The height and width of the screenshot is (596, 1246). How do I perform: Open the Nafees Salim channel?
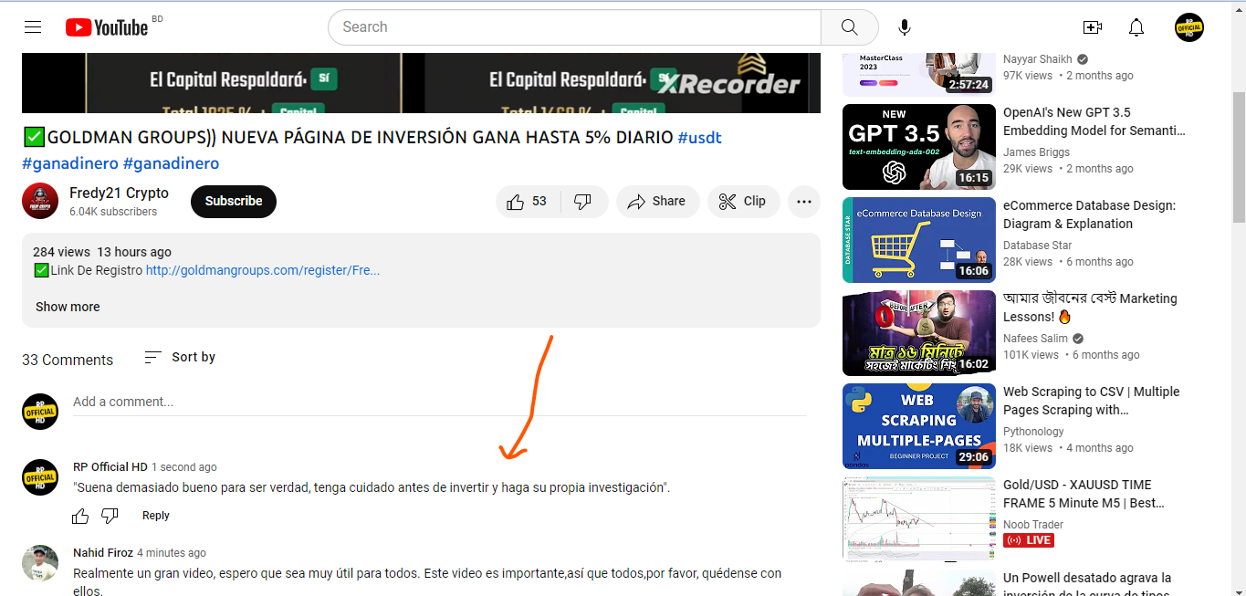pos(1036,338)
